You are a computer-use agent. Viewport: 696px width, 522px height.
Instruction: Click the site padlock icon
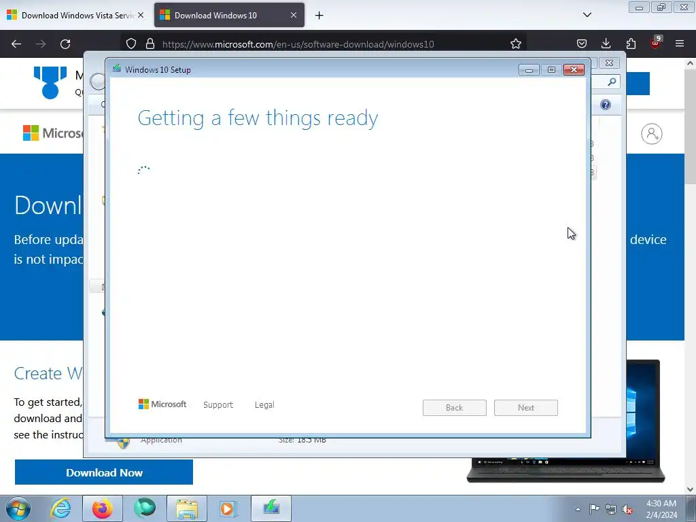click(150, 44)
